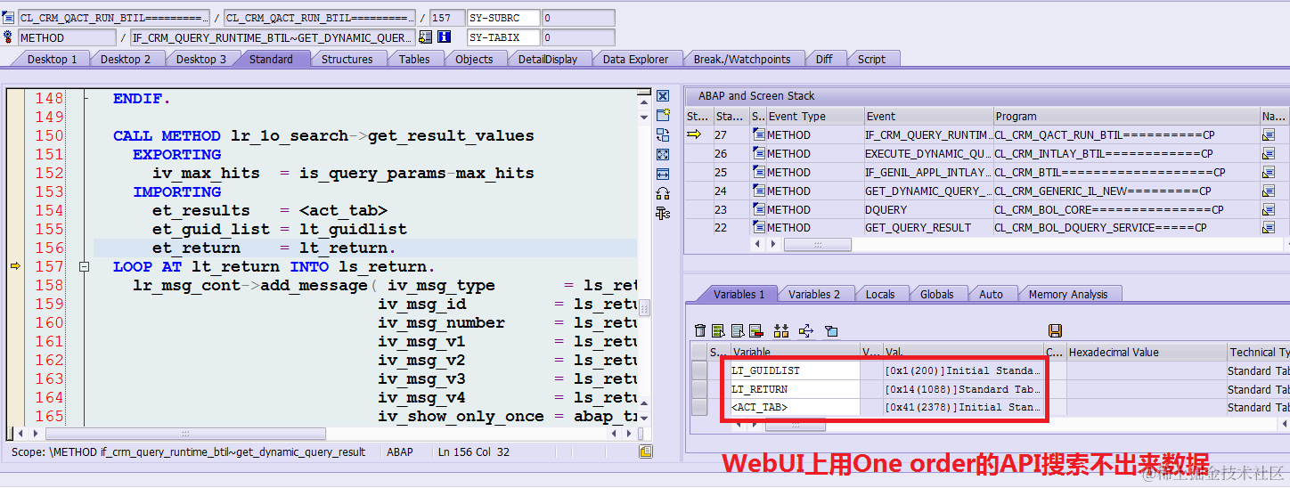Open the Tables tab
The width and height of the screenshot is (1290, 488).
coord(414,59)
